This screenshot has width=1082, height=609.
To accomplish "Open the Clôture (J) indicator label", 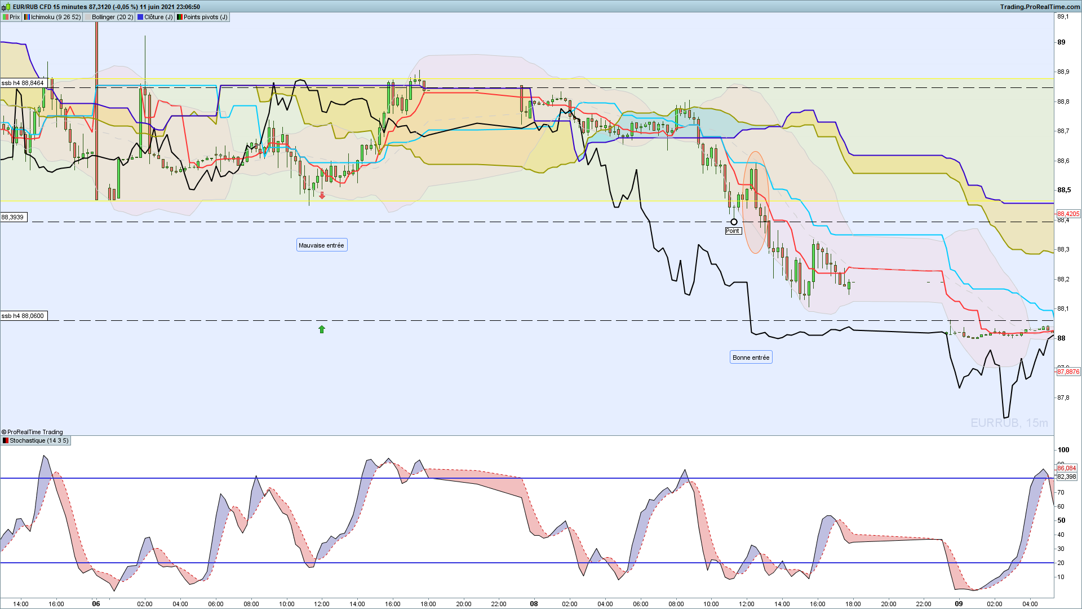I will click(155, 17).
